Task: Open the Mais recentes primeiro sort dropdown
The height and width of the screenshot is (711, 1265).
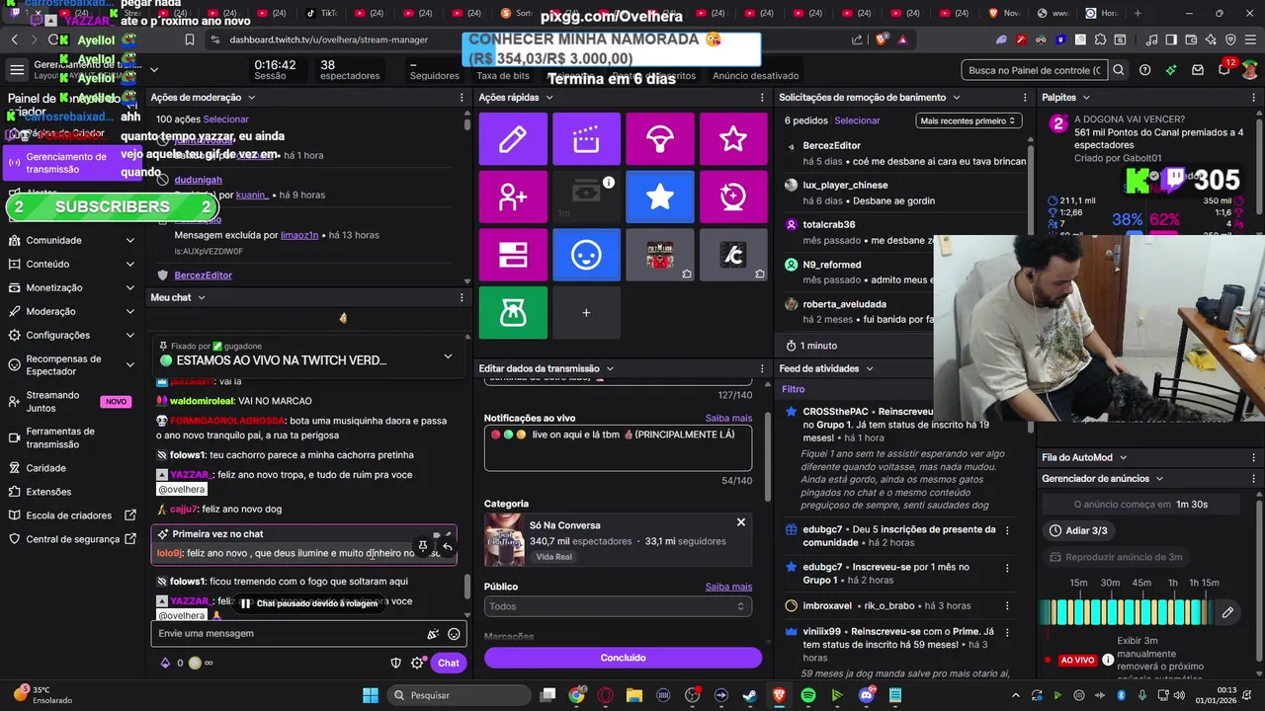Action: point(968,120)
